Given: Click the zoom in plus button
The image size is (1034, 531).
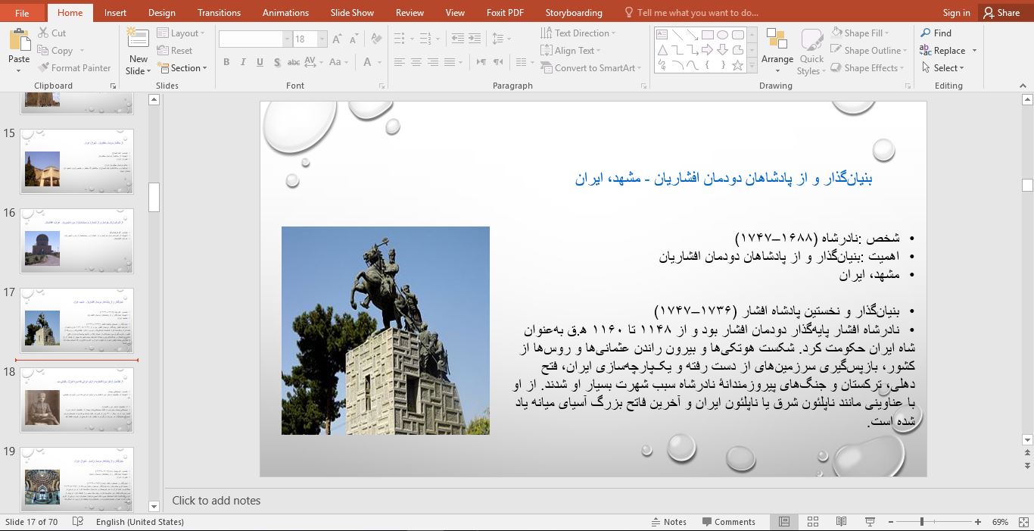Looking at the screenshot, I should (978, 522).
